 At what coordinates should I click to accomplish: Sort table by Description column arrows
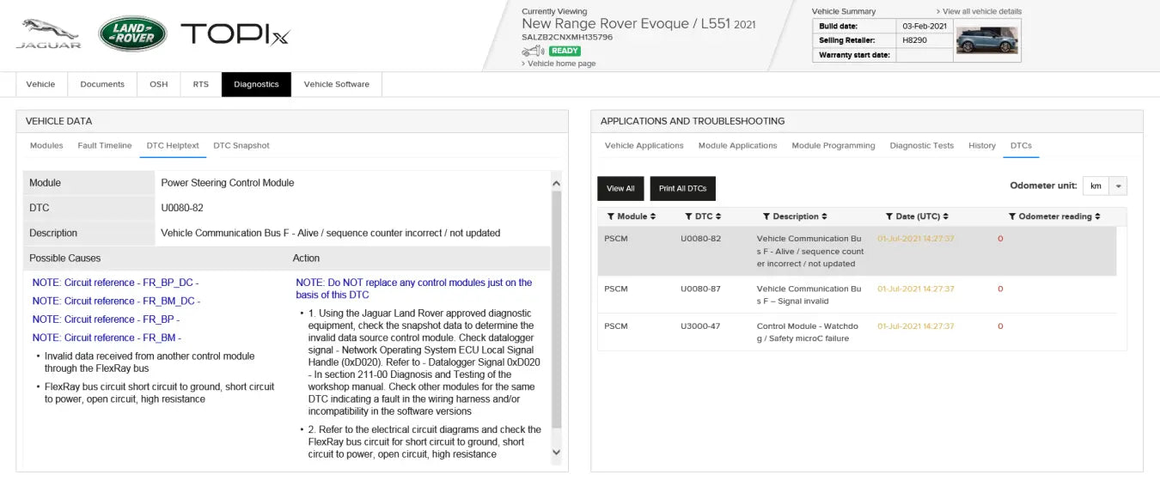(824, 216)
